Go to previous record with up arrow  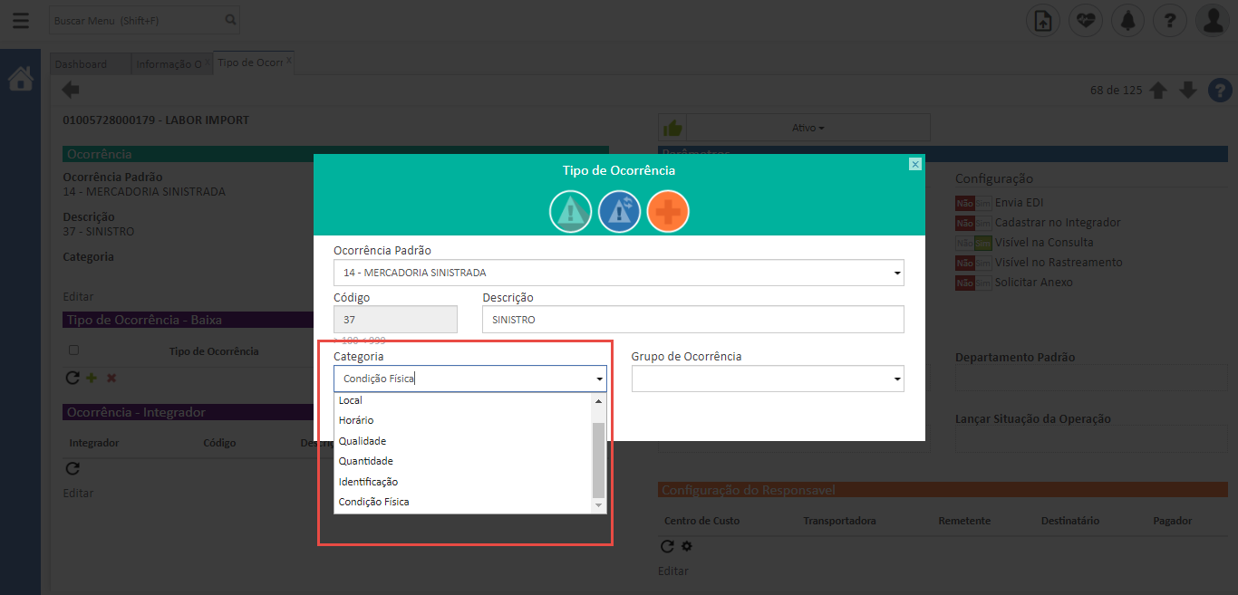pos(1158,91)
